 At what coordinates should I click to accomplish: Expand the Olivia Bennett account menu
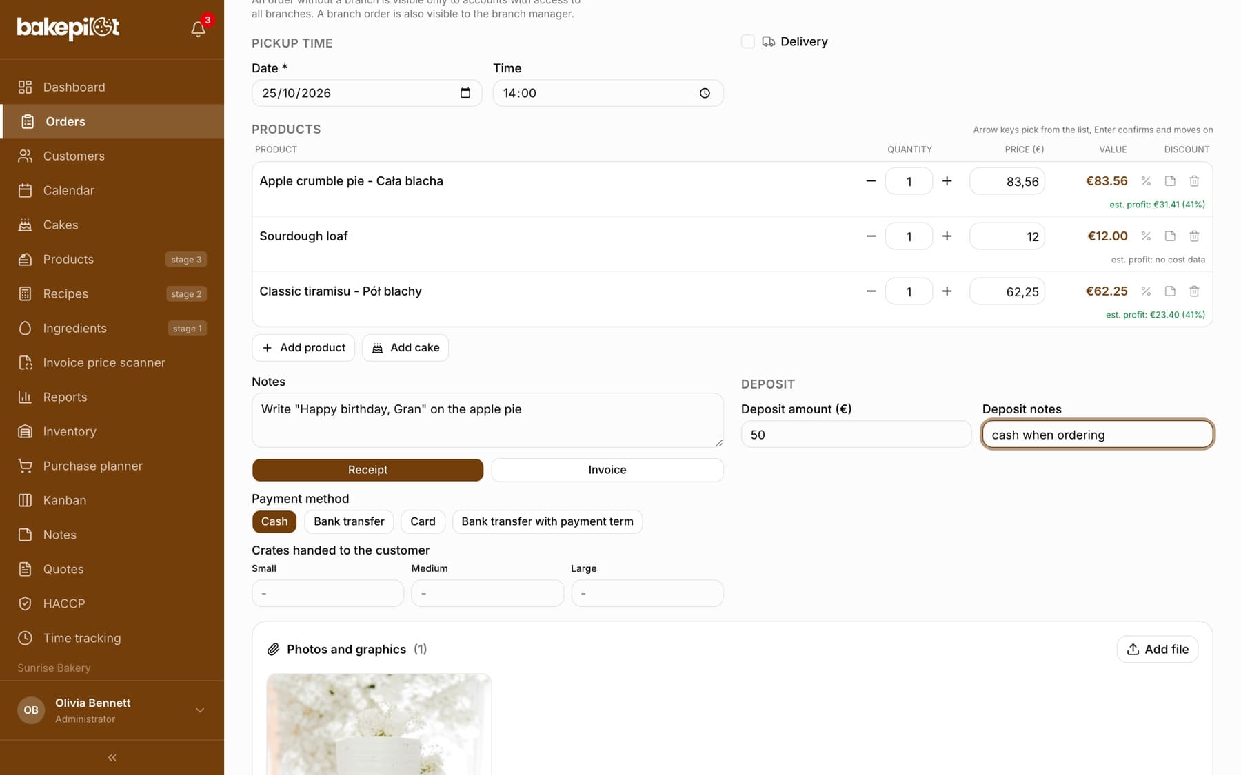(x=112, y=710)
